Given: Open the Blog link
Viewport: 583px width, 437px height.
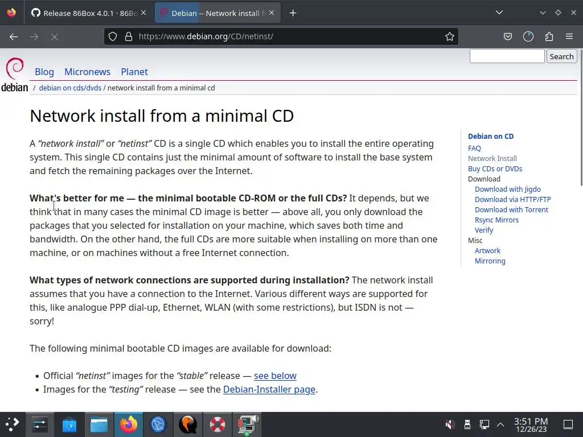Looking at the screenshot, I should [x=44, y=72].
